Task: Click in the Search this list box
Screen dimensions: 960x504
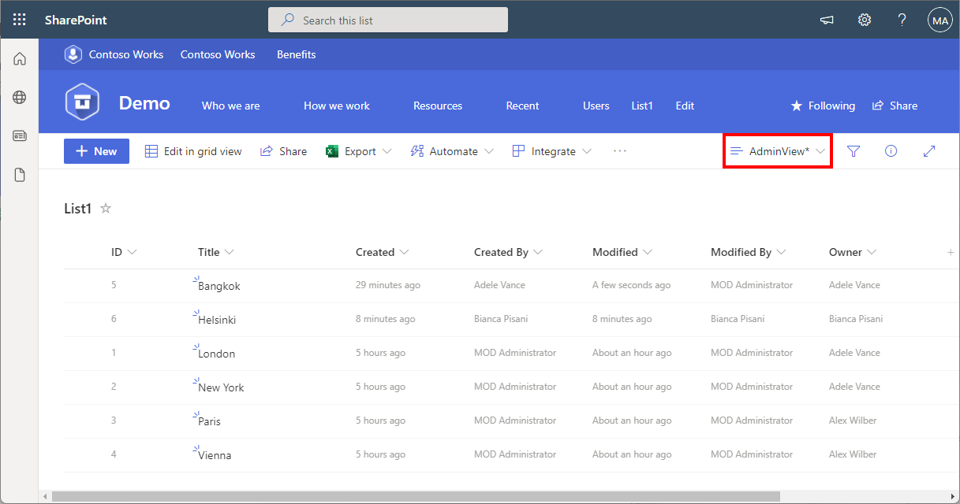Action: tap(388, 20)
